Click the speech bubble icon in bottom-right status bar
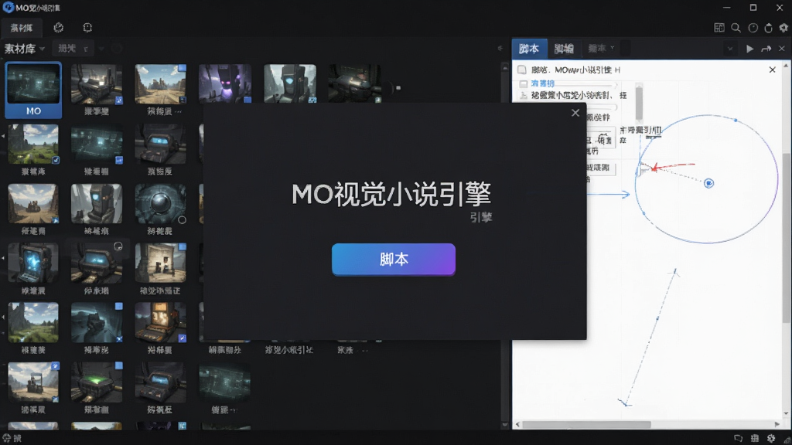Image resolution: width=792 pixels, height=445 pixels. tap(738, 439)
